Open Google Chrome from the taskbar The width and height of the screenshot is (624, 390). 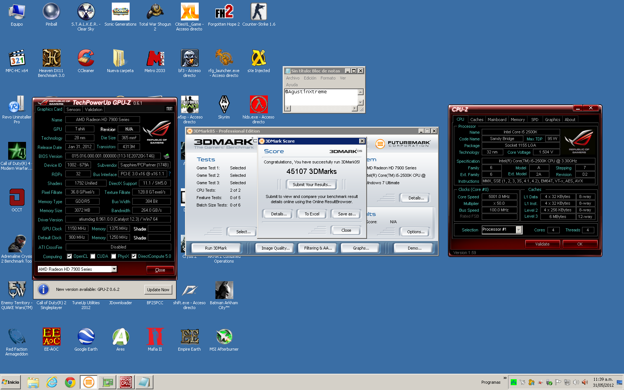click(70, 382)
